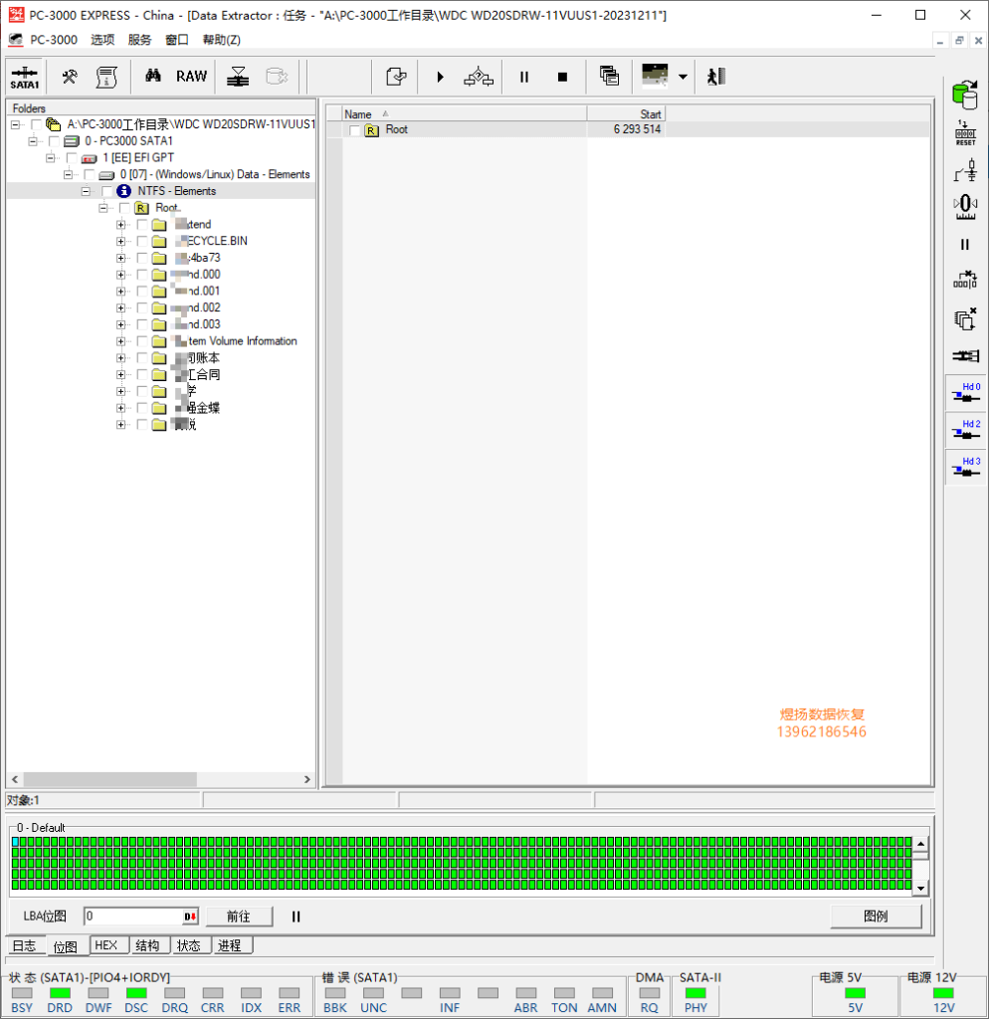Expand the System Volume Information folder
Image resolution: width=989 pixels, height=1019 pixels.
click(120, 341)
